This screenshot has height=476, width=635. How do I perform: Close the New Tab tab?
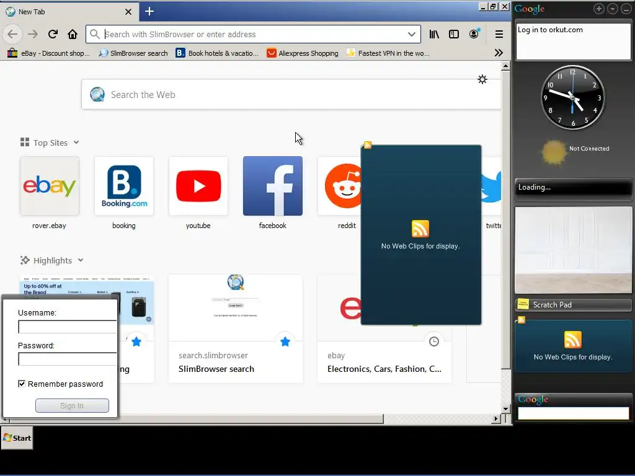[128, 12]
